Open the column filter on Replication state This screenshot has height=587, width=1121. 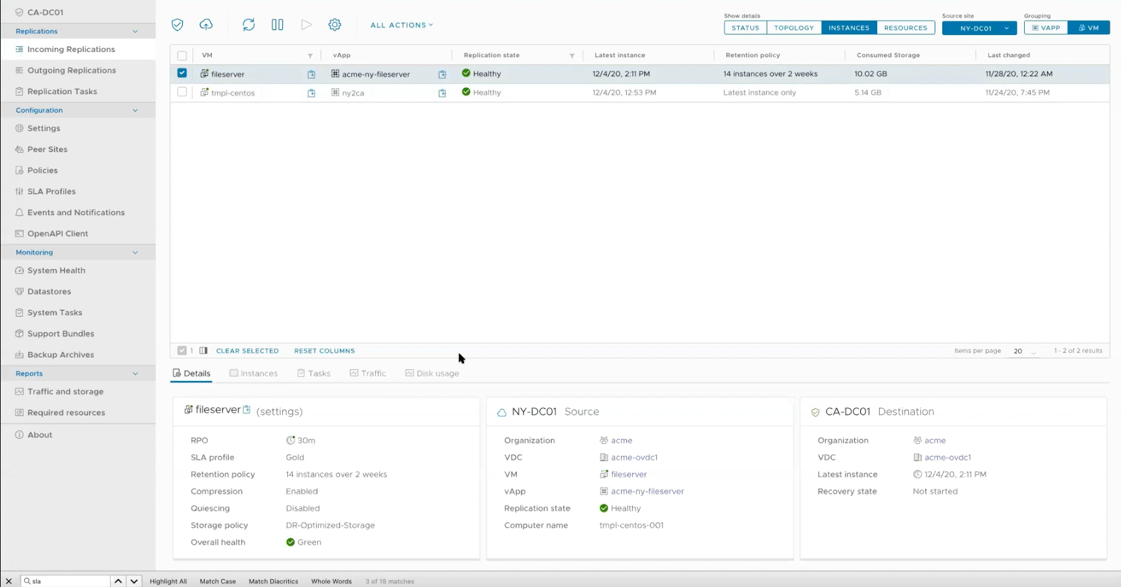[x=572, y=56]
